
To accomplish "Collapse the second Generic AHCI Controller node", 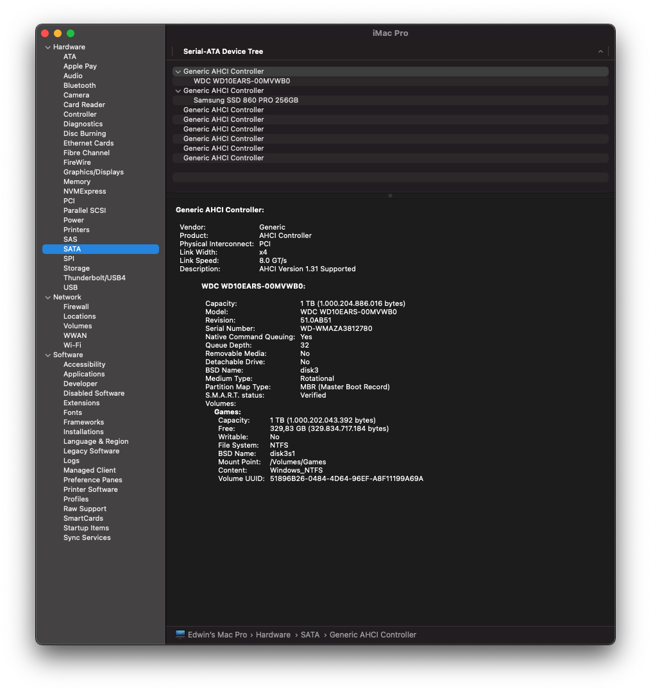I will [178, 91].
